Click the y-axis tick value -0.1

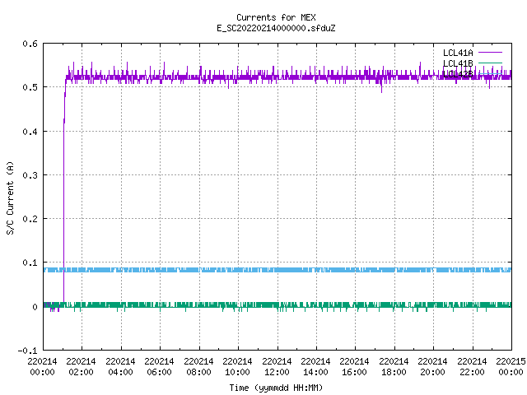27,351
